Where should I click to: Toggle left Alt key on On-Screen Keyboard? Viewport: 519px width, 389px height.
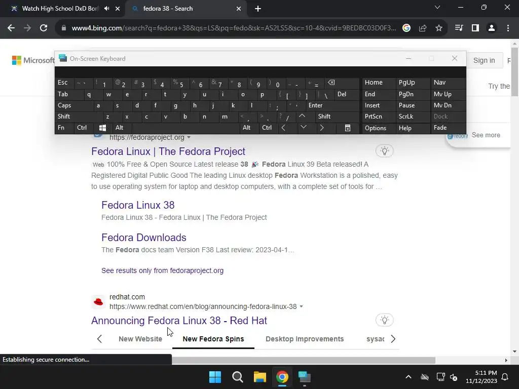(123, 128)
